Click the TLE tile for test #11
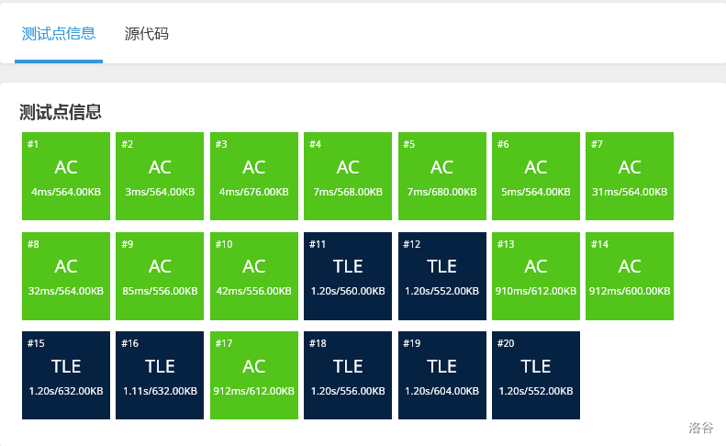 [348, 276]
